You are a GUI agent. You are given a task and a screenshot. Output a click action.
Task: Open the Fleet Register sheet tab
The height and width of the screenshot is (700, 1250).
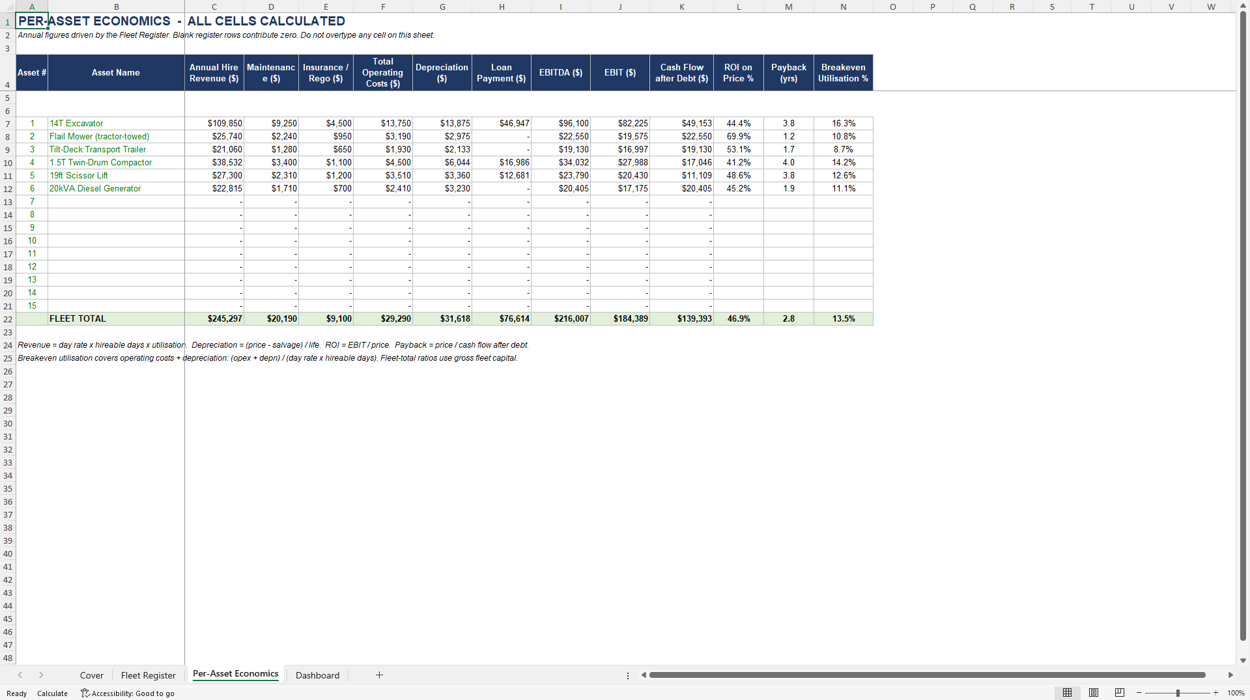[149, 675]
